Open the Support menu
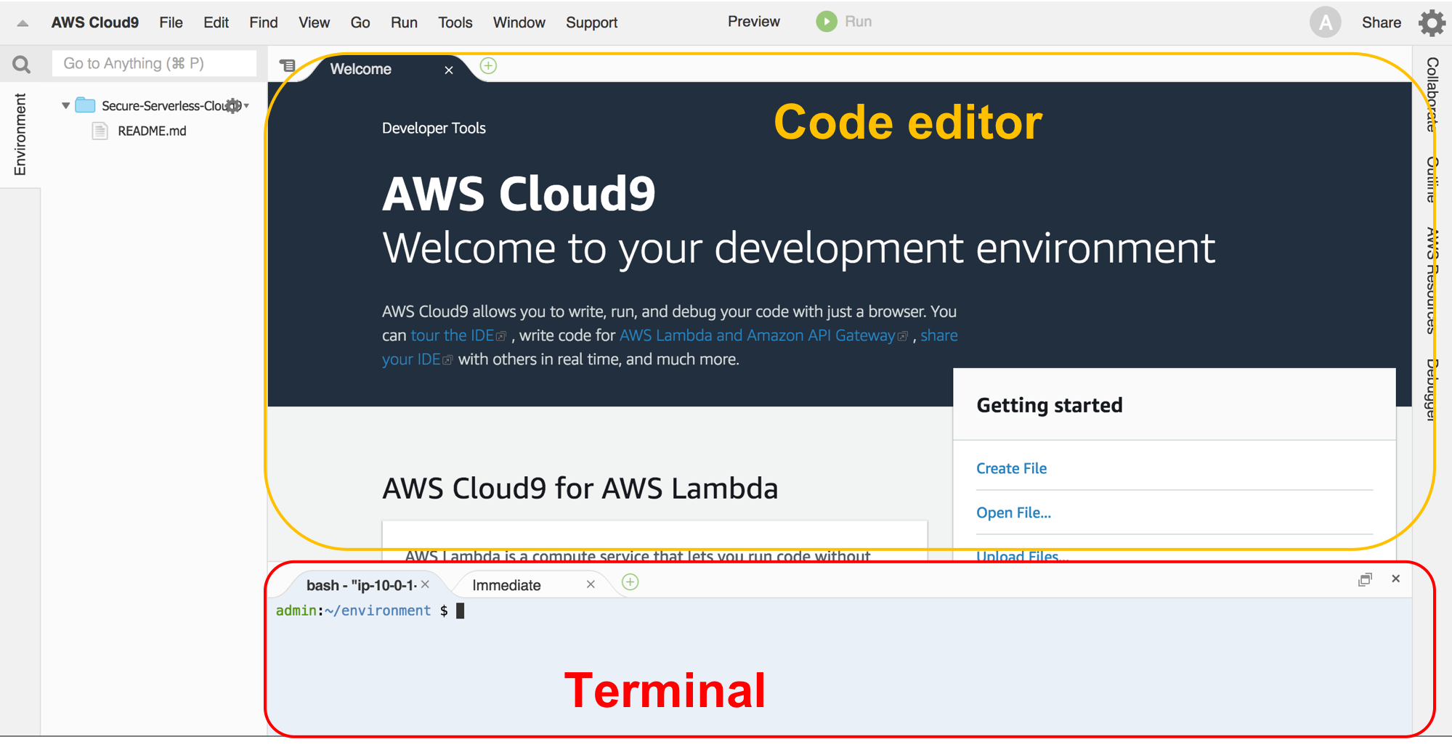This screenshot has width=1452, height=747. click(x=591, y=23)
